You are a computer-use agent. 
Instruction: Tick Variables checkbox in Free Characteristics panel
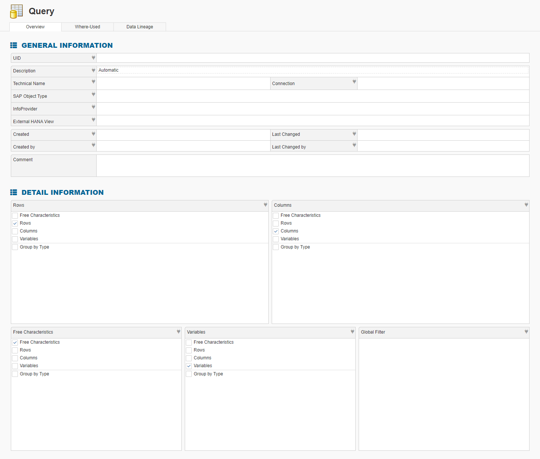(x=15, y=366)
